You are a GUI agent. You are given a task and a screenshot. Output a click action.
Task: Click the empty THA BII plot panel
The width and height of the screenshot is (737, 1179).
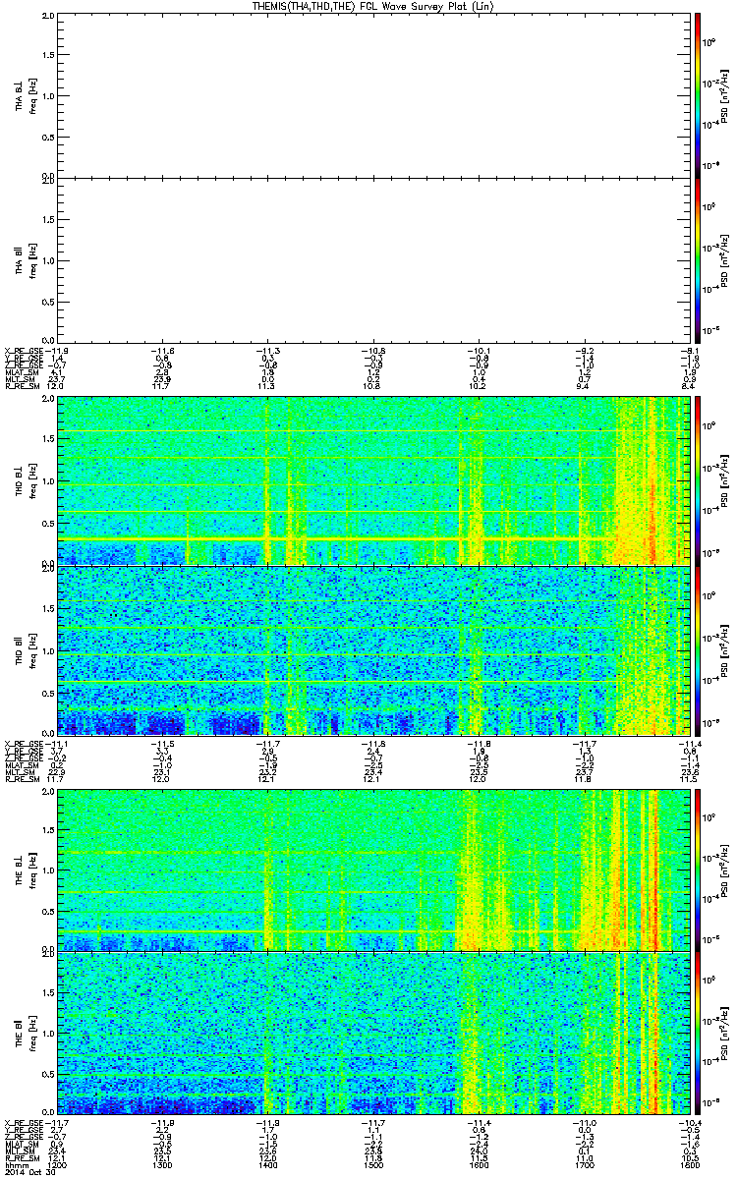pyautogui.click(x=373, y=259)
